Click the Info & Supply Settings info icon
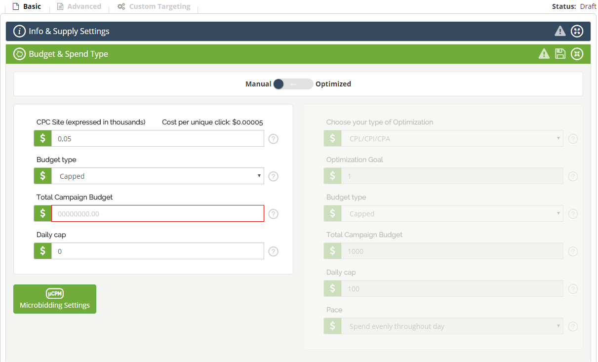 19,31
